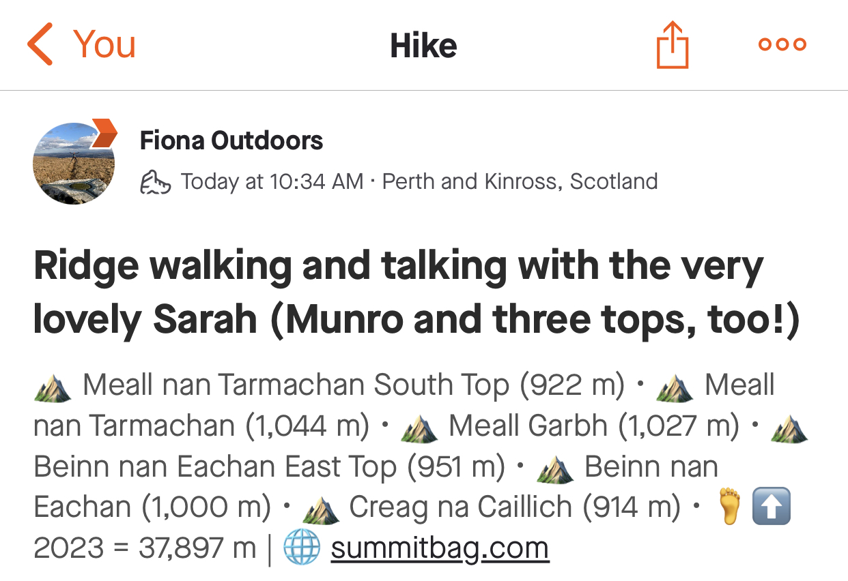Tap the foot emoji icon
The image size is (848, 581).
coord(729,507)
